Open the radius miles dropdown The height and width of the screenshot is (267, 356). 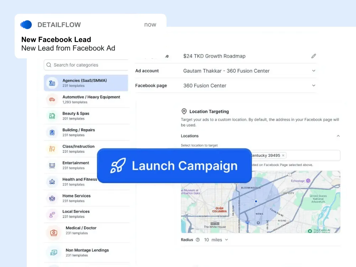[x=226, y=240]
